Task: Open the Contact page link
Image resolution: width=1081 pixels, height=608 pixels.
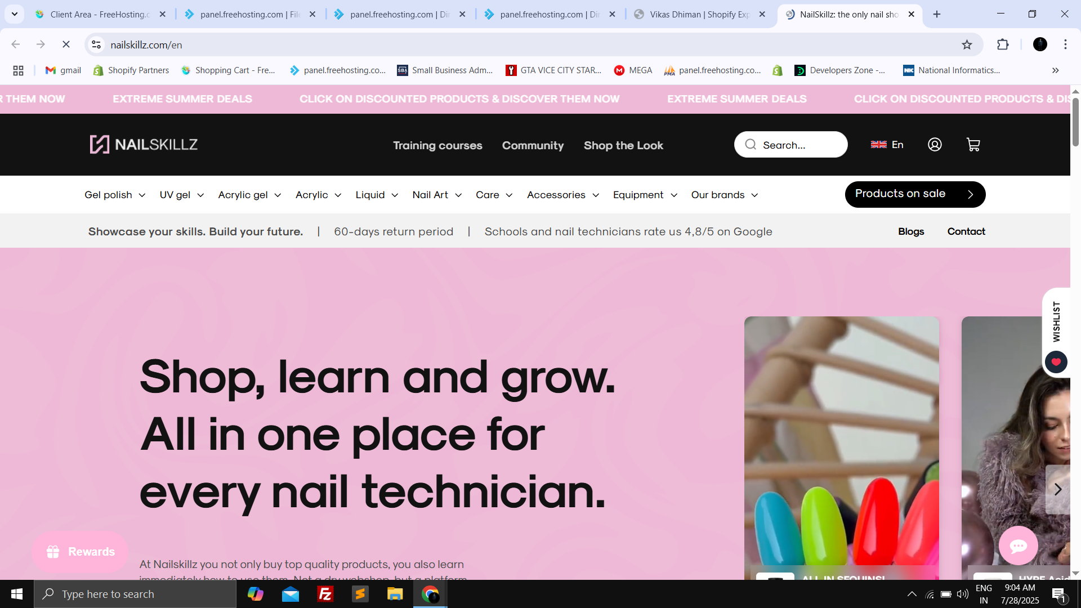Action: pyautogui.click(x=966, y=231)
